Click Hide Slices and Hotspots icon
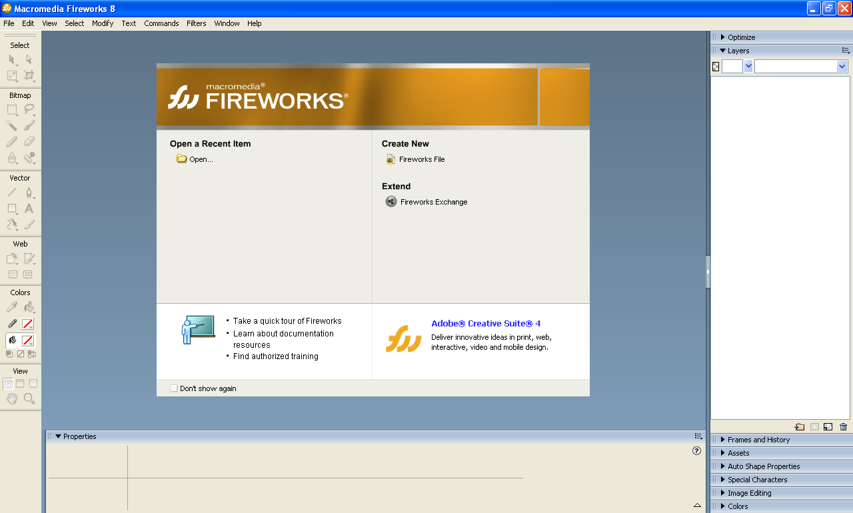853x513 pixels. (x=12, y=274)
